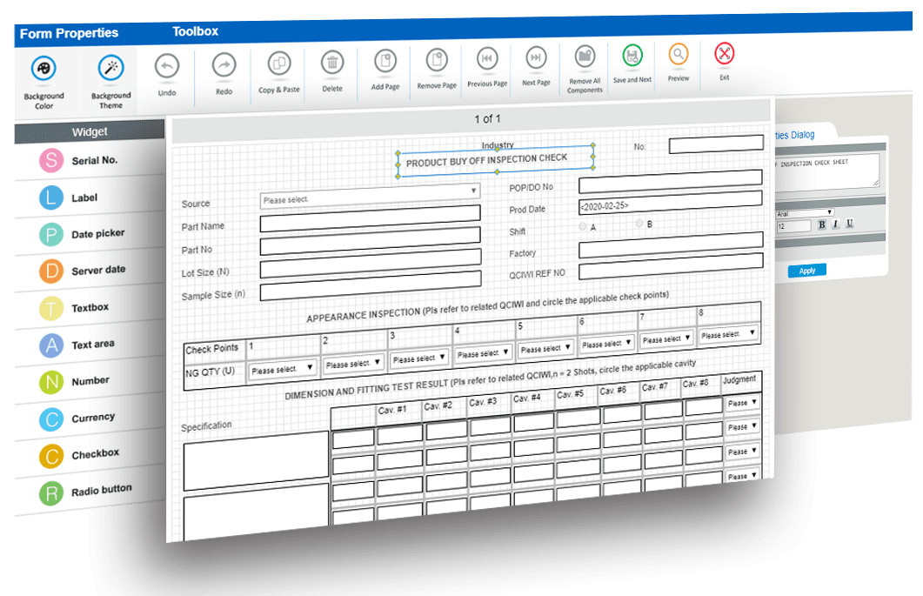This screenshot has height=596, width=923.
Task: Select radio button A for Shift
Action: point(583,224)
